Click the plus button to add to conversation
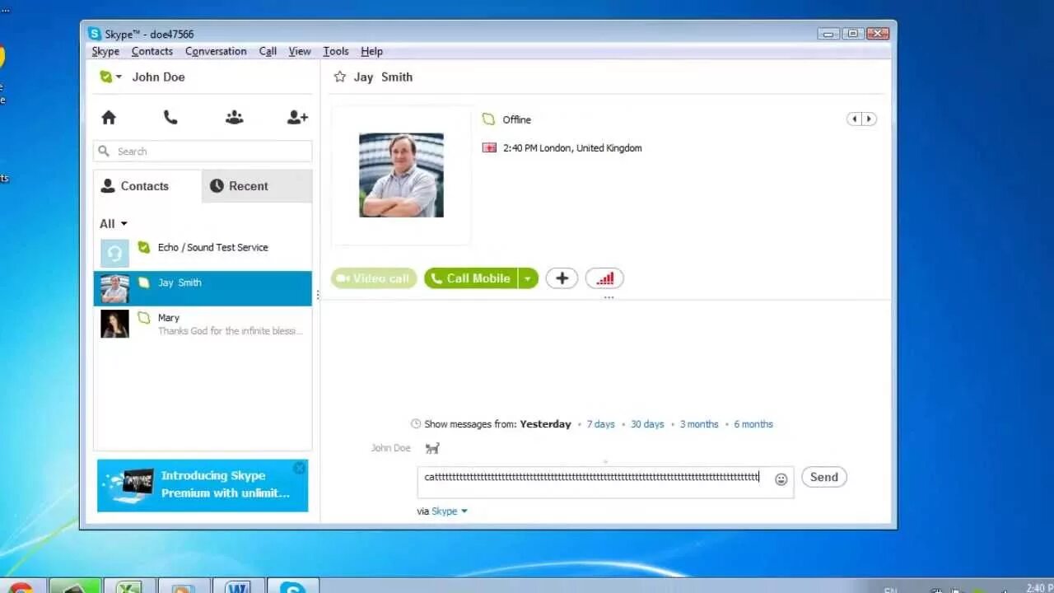This screenshot has height=593, width=1054. 562,278
